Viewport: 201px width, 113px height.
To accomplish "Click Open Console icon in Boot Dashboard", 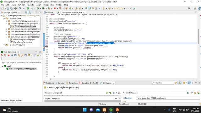I will (x=15, y=55).
